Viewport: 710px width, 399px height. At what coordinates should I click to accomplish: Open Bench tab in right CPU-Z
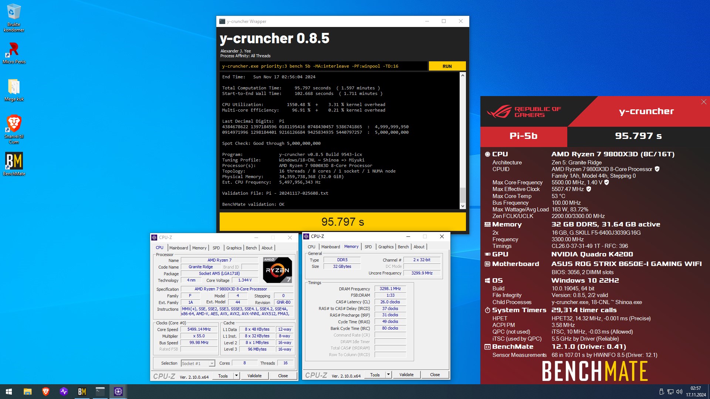click(403, 247)
